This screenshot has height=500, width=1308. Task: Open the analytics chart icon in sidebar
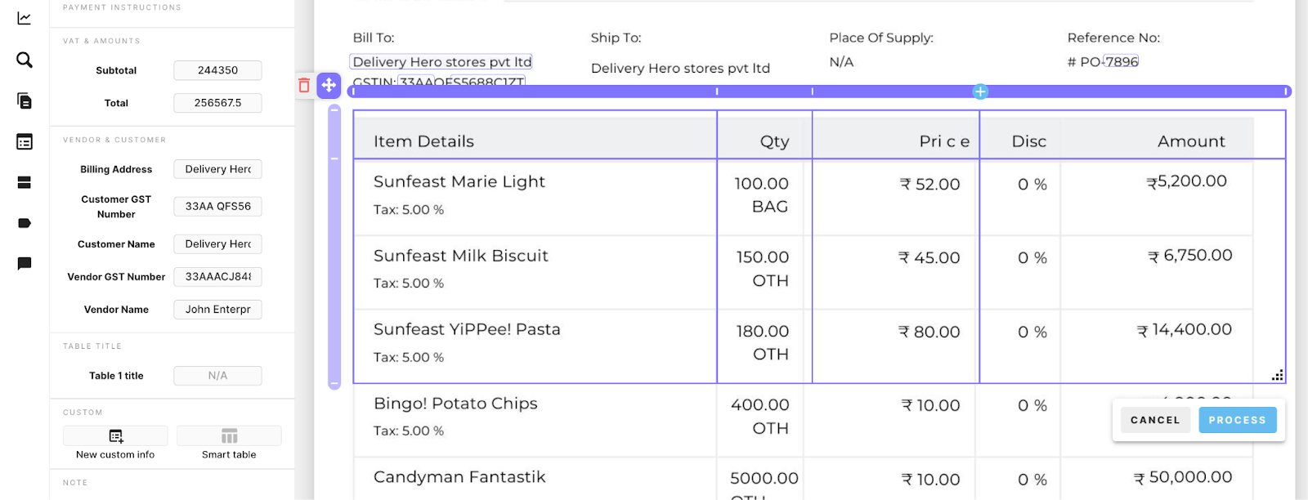(x=25, y=18)
